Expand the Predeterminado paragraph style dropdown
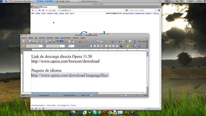Image resolution: width=206 pixels, height=116 pixels. pos(44,46)
